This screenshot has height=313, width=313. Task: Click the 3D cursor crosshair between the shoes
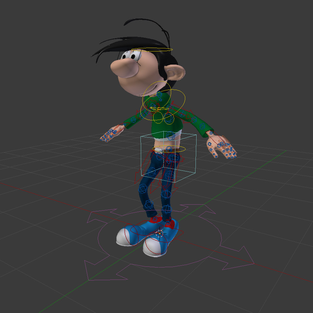(x=159, y=233)
